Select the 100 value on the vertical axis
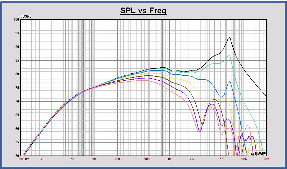 [17, 19]
